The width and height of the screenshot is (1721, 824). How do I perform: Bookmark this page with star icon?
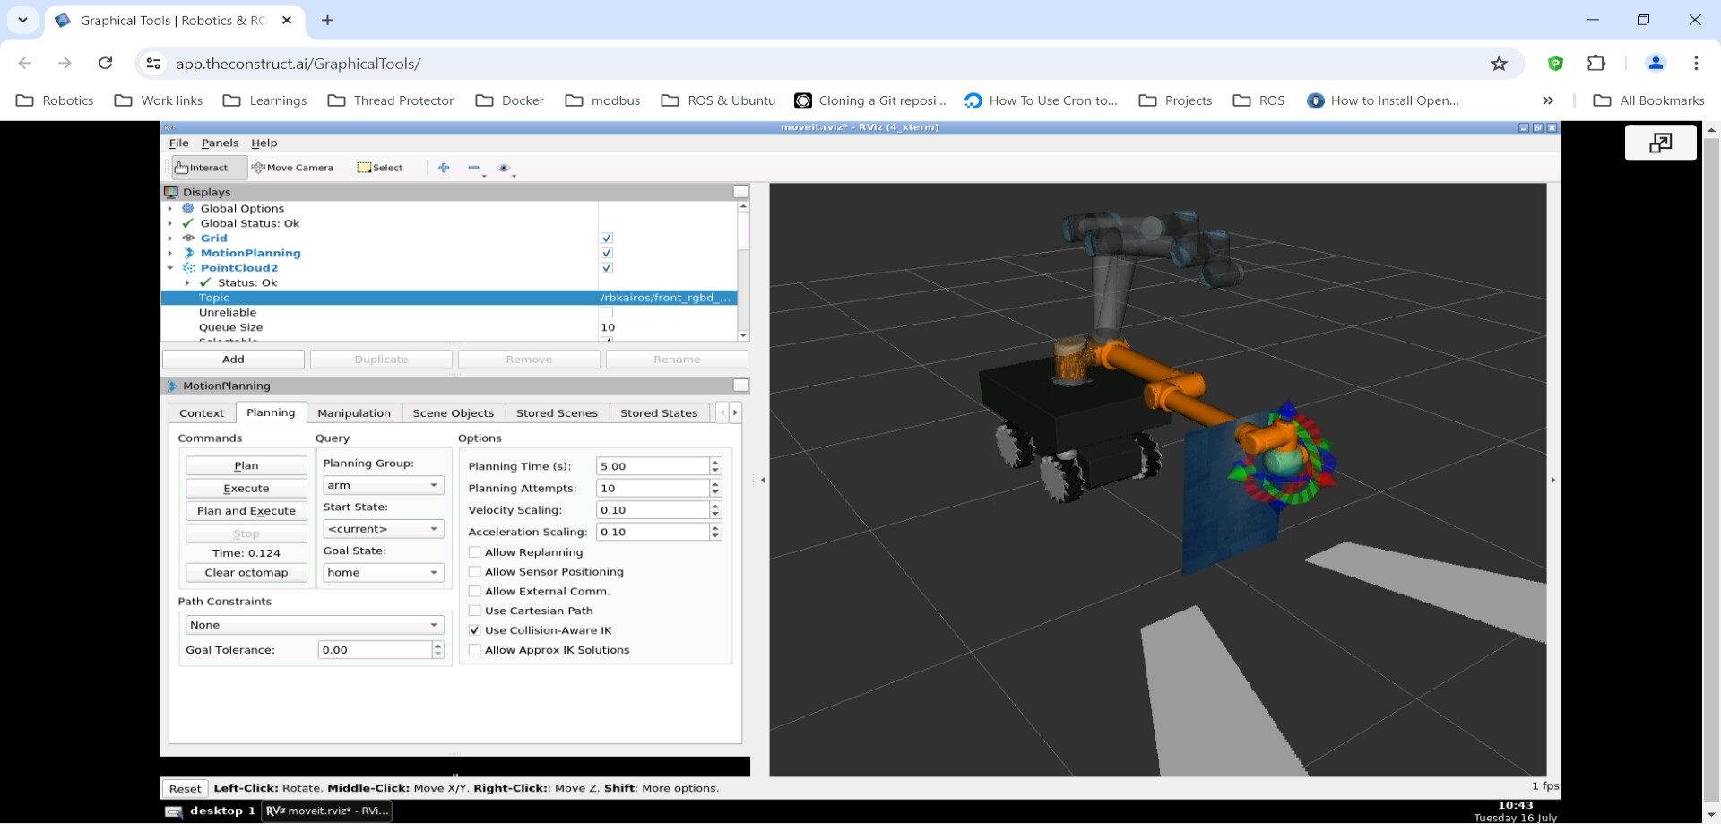(x=1499, y=64)
